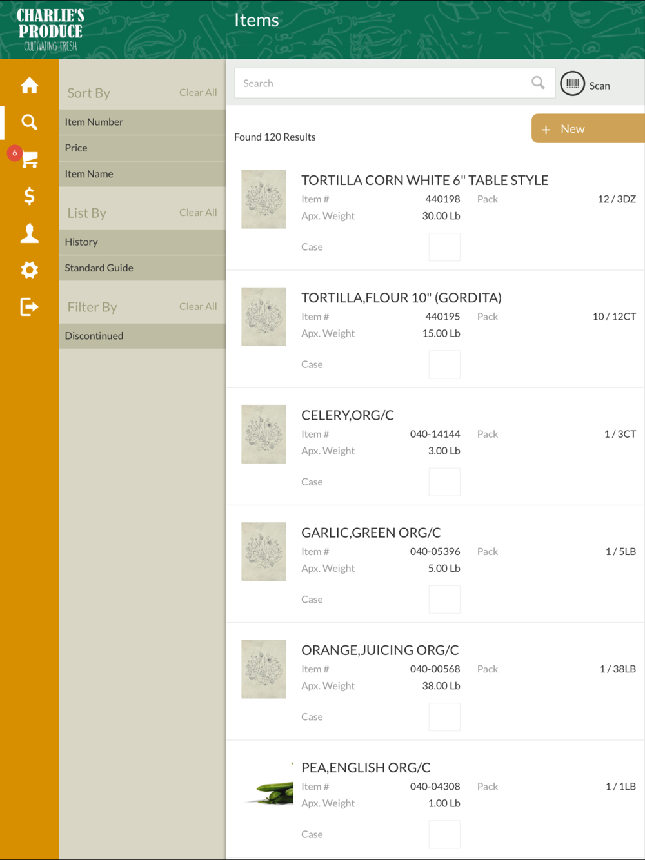The height and width of the screenshot is (860, 645).
Task: Click the magnifier icon in search field
Action: (538, 83)
